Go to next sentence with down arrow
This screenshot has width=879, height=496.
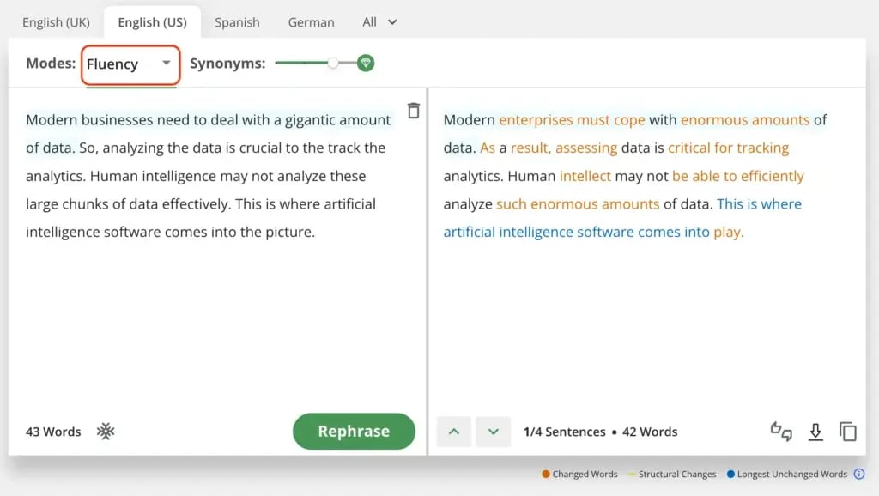[493, 432]
